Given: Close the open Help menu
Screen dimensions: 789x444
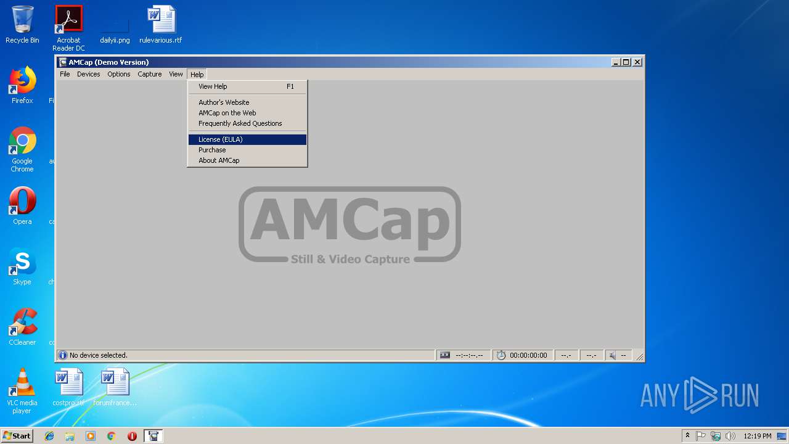Looking at the screenshot, I should [x=197, y=74].
